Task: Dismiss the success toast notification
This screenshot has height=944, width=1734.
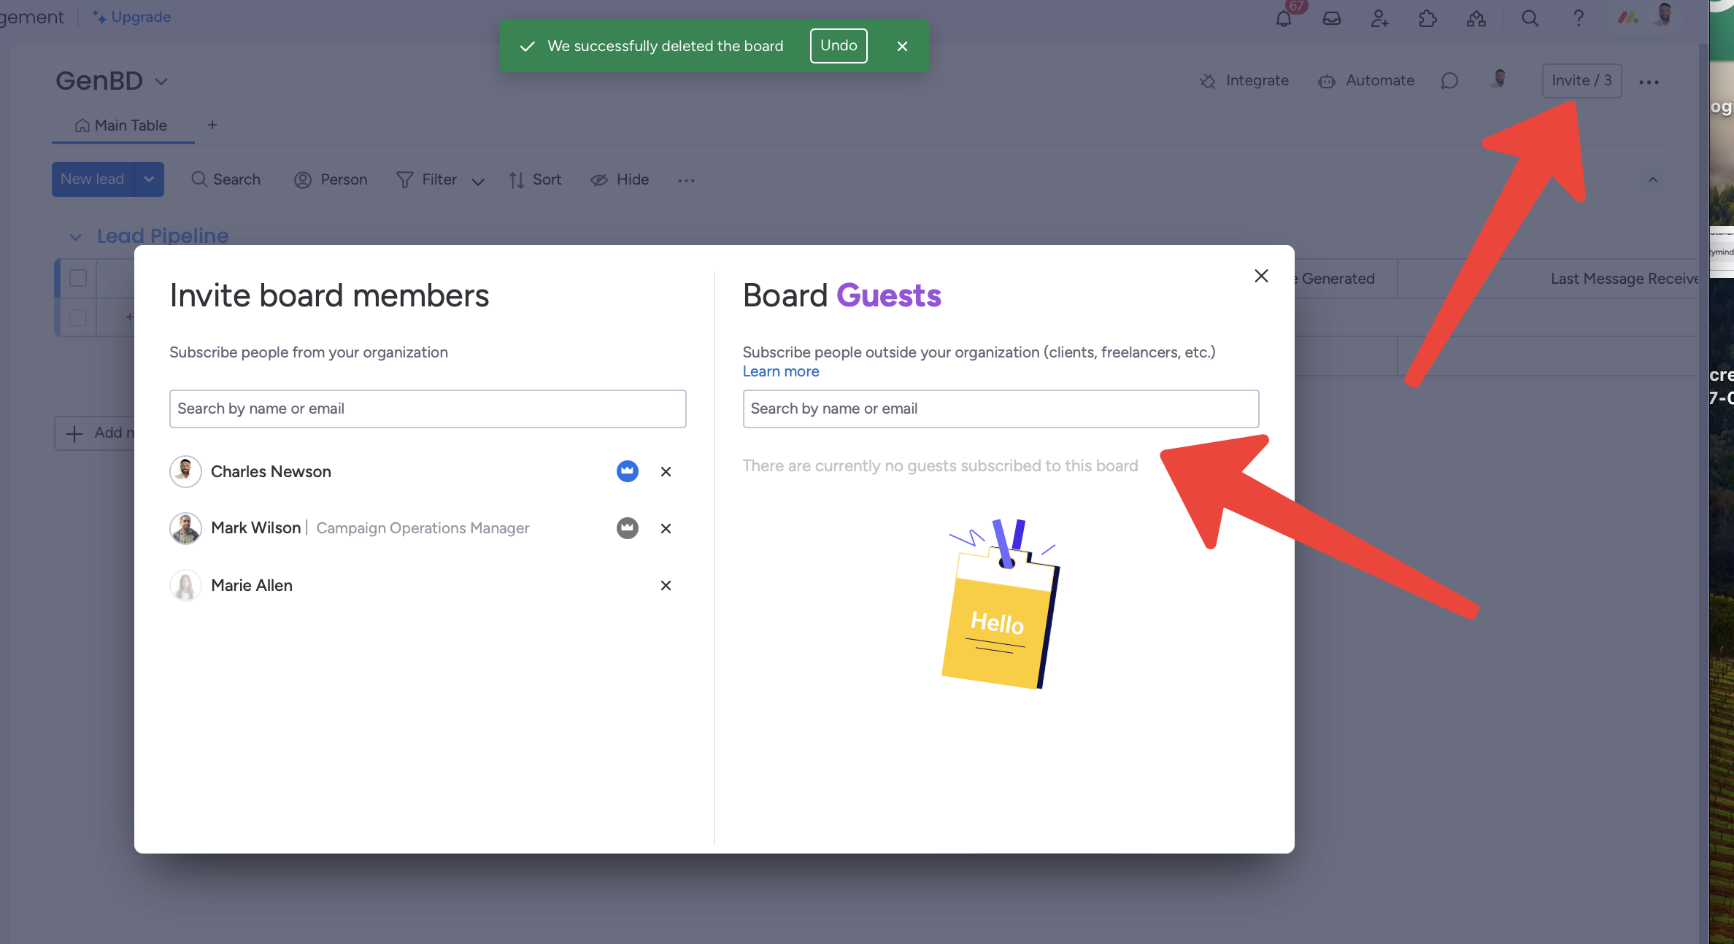Action: (902, 46)
